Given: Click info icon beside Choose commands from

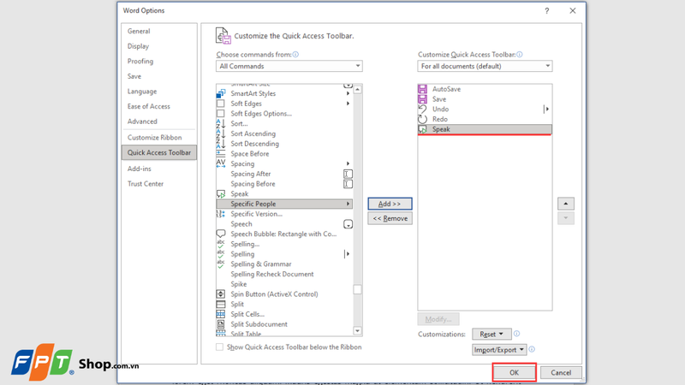Looking at the screenshot, I should [x=295, y=55].
